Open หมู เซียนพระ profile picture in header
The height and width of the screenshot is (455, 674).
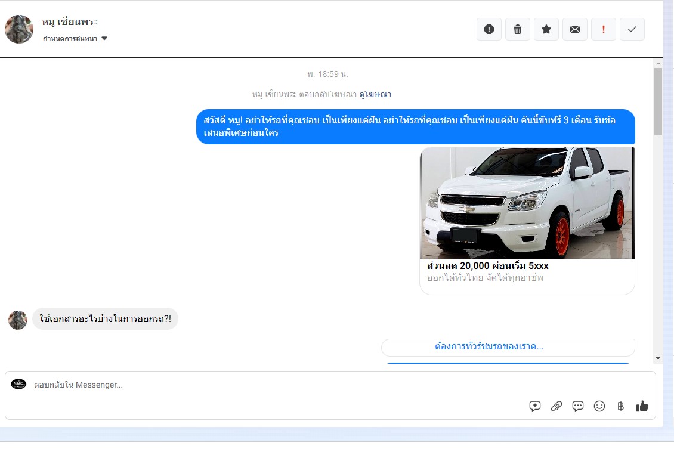[x=19, y=29]
